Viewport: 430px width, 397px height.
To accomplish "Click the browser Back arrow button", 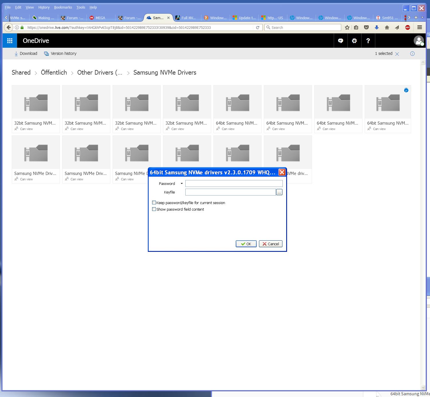I will pyautogui.click(x=9, y=27).
